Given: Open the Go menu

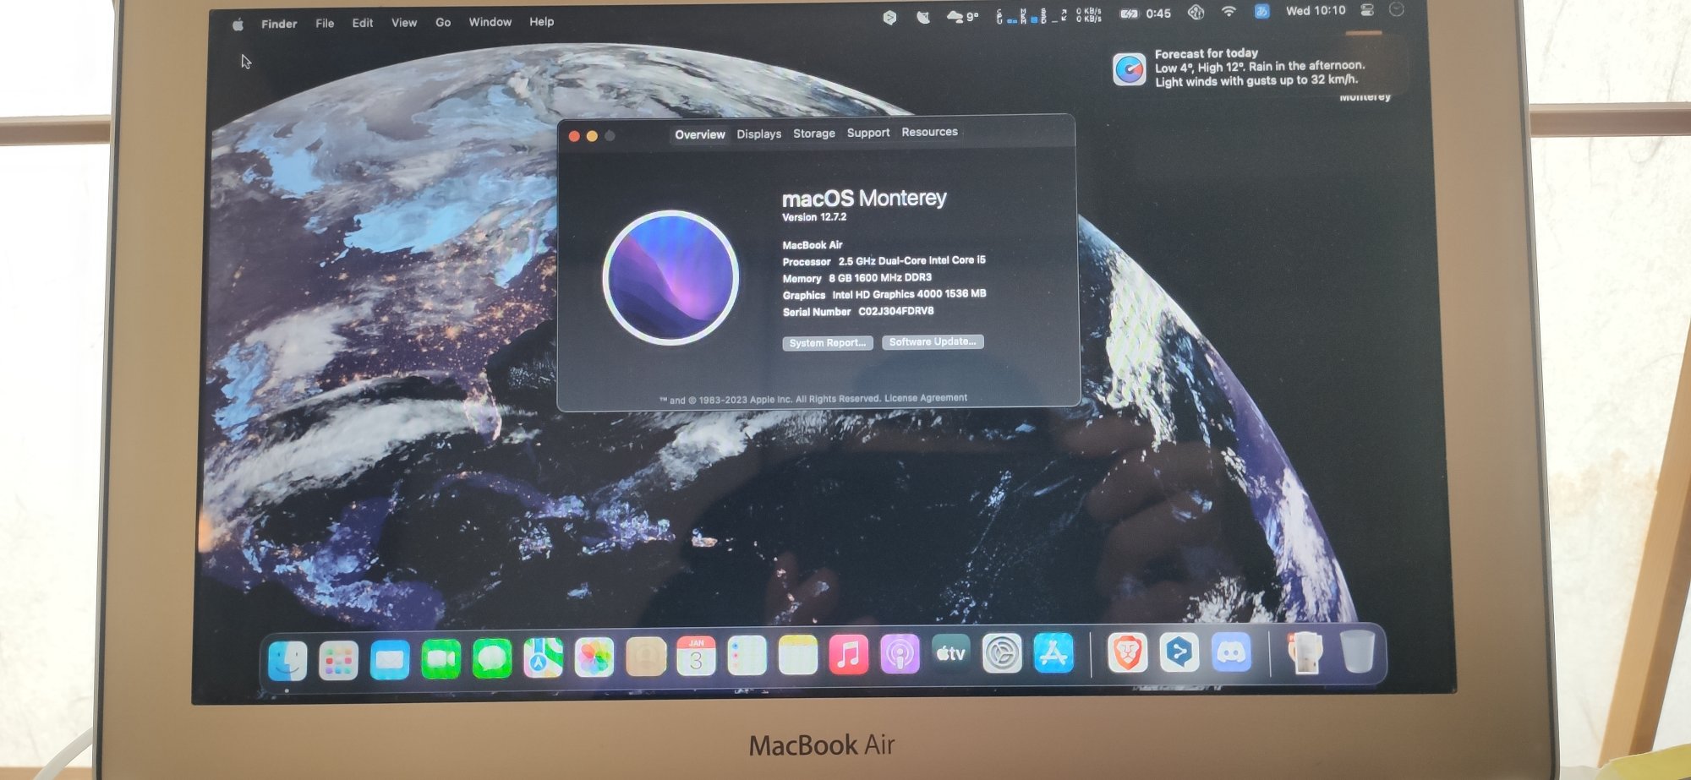Looking at the screenshot, I should click(443, 22).
